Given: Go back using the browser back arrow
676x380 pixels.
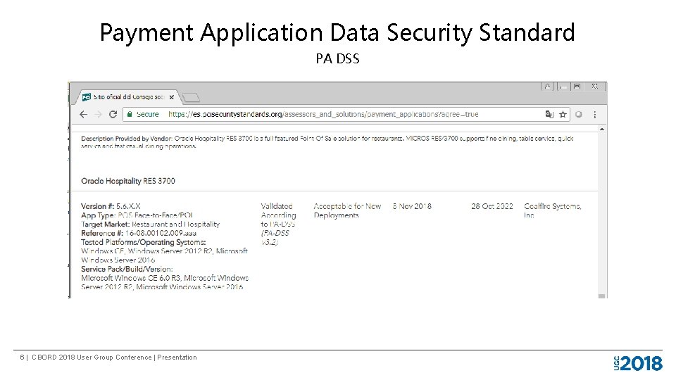Looking at the screenshot, I should click(84, 114).
